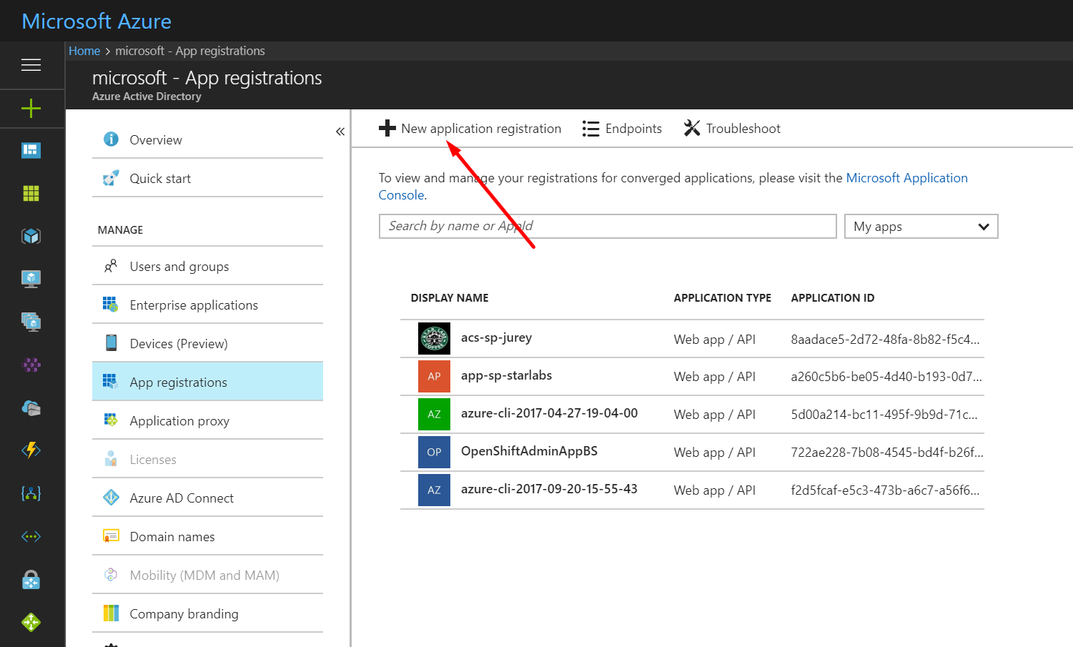Click Troubleshoot in the toolbar

(732, 129)
